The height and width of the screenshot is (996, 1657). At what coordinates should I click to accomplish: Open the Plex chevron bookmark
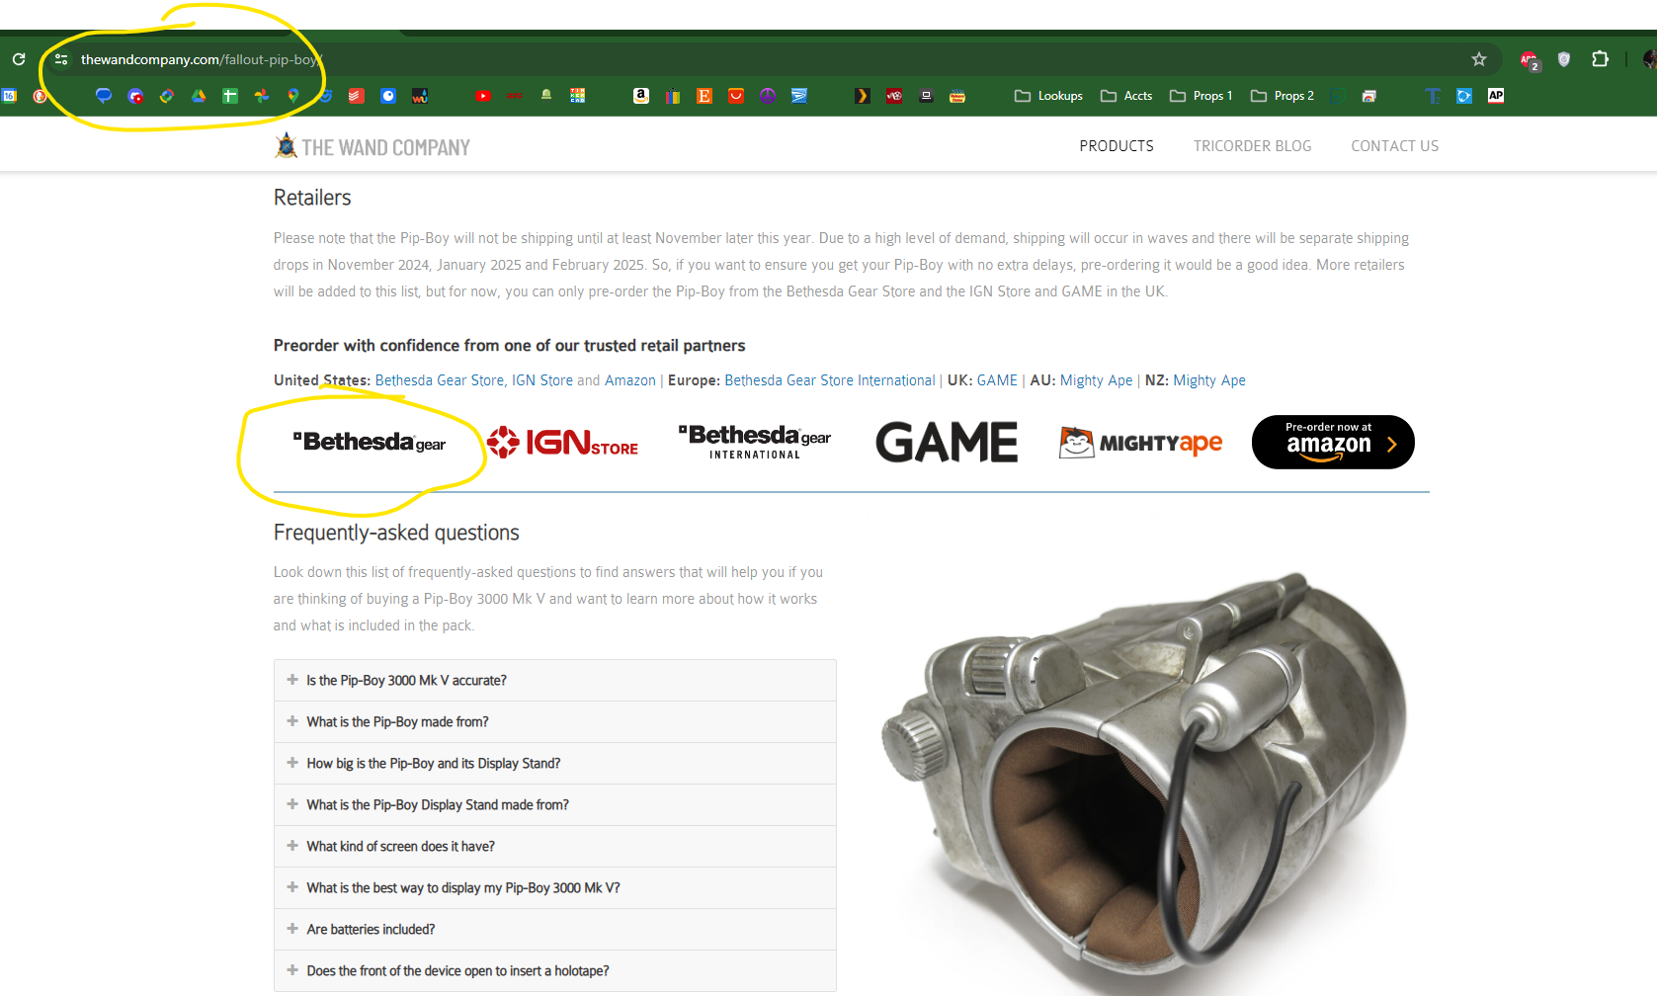(863, 96)
